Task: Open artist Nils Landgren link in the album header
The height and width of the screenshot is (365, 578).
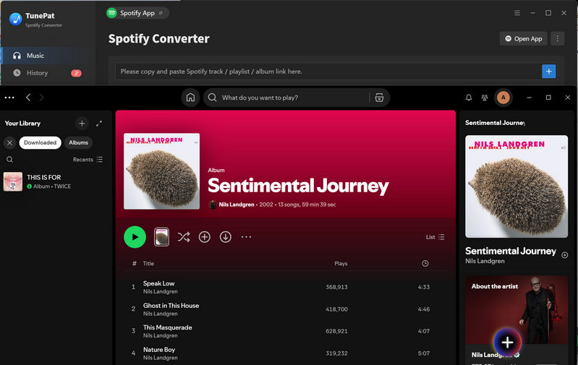Action: (x=237, y=205)
